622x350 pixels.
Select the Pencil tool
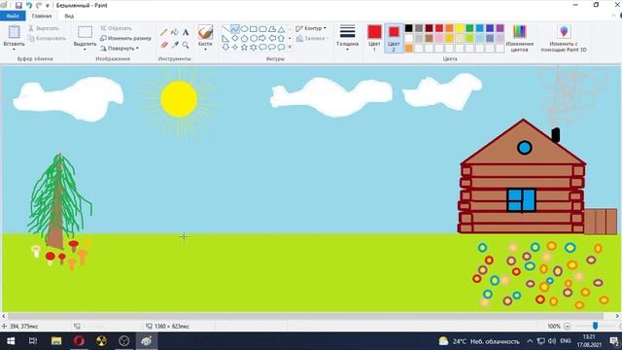pos(164,33)
